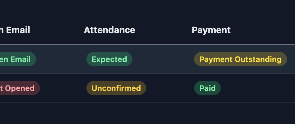Screen dimensions: 295x124
Task: Click the header row space between Attendance and Payment
Action: (163, 30)
